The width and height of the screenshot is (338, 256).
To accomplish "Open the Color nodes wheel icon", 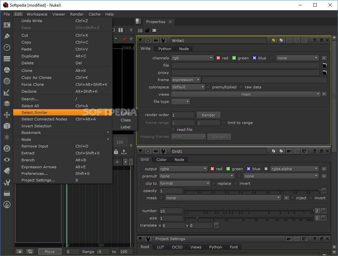I will (7, 70).
